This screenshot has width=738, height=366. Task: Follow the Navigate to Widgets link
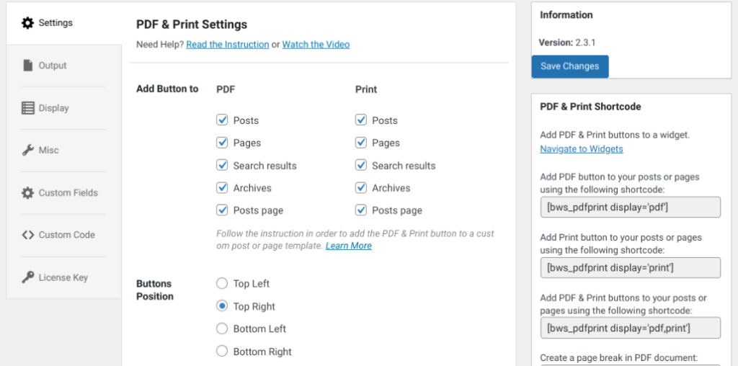[x=581, y=149]
